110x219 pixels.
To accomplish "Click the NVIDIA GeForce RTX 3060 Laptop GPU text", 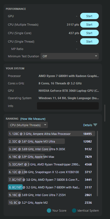I will pos(69,91).
